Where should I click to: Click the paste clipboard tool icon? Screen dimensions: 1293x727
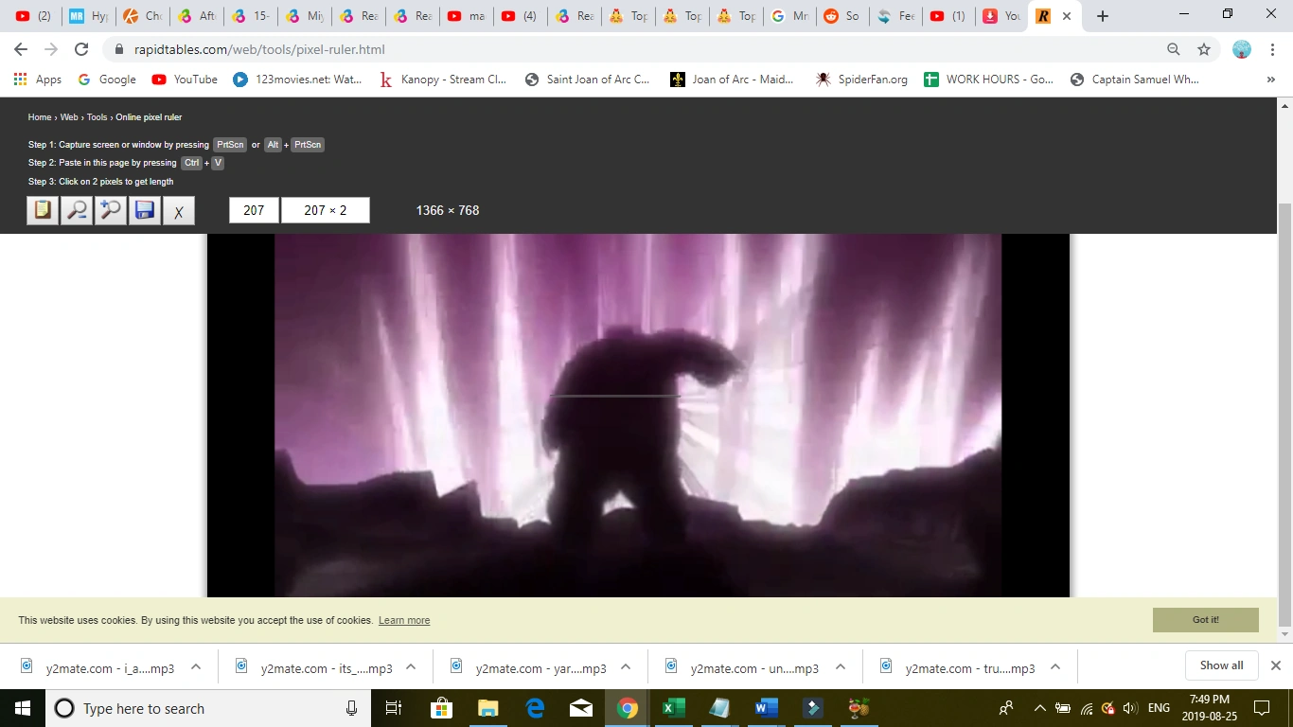(43, 210)
